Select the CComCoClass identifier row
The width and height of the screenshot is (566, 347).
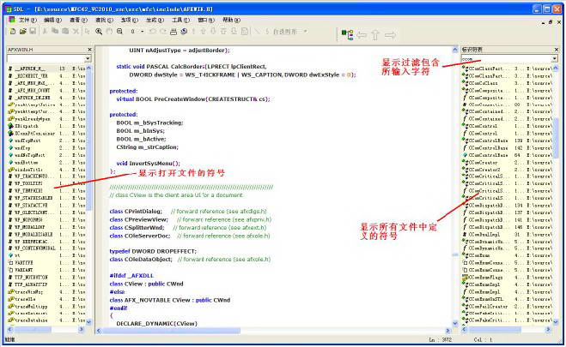507,83
